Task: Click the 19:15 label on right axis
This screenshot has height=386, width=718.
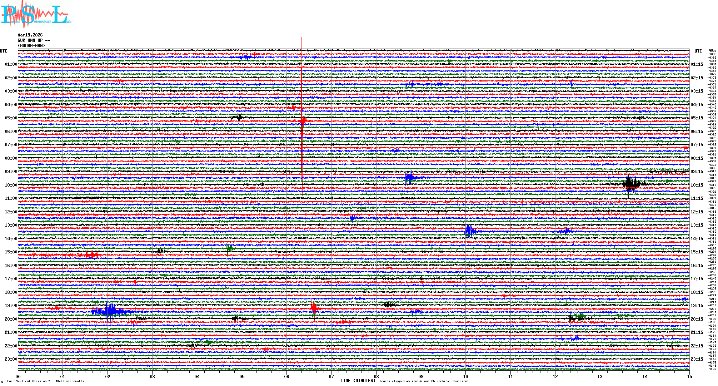Action: (697, 306)
